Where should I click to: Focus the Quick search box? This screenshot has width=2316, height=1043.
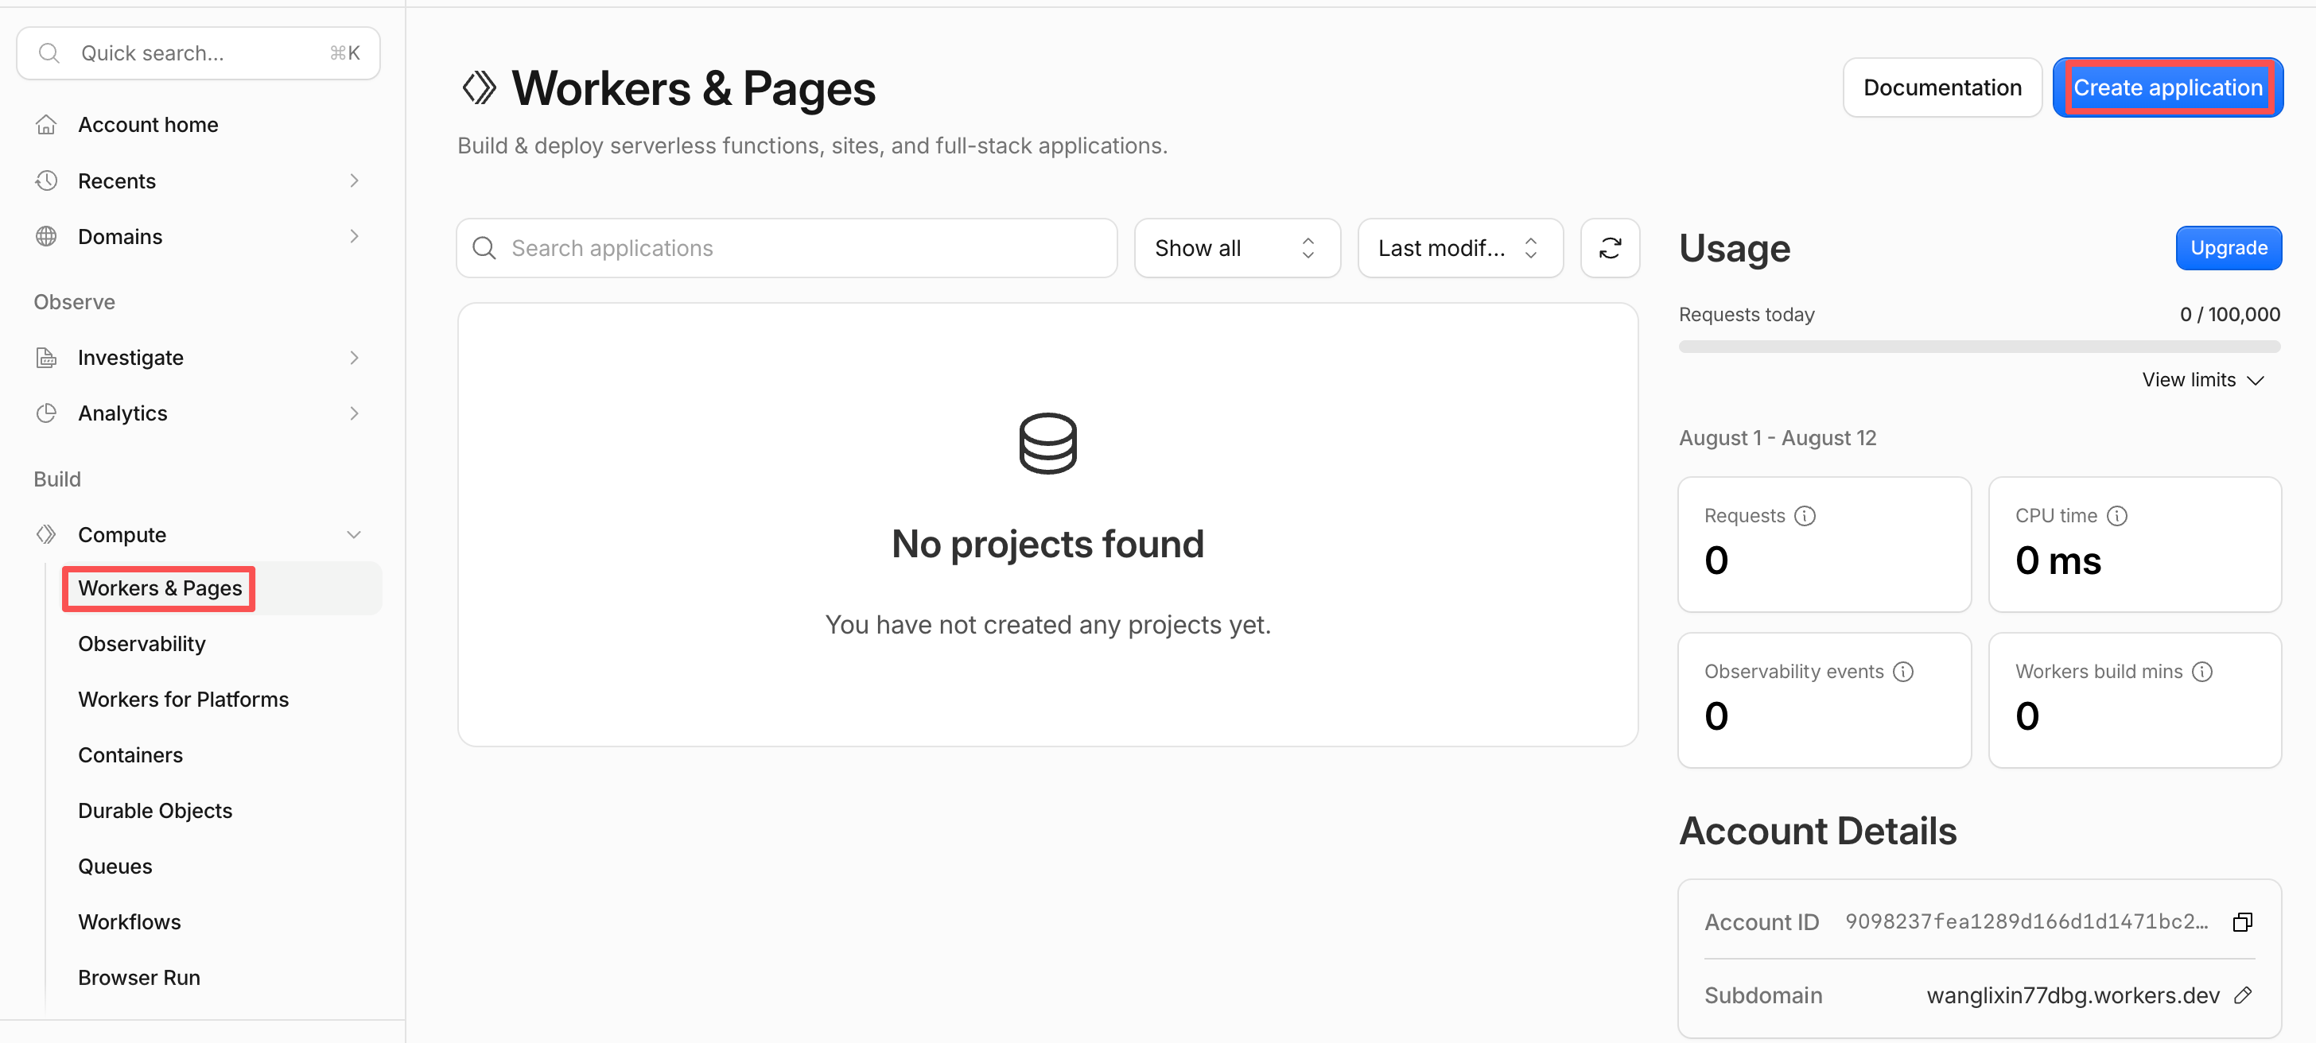198,53
